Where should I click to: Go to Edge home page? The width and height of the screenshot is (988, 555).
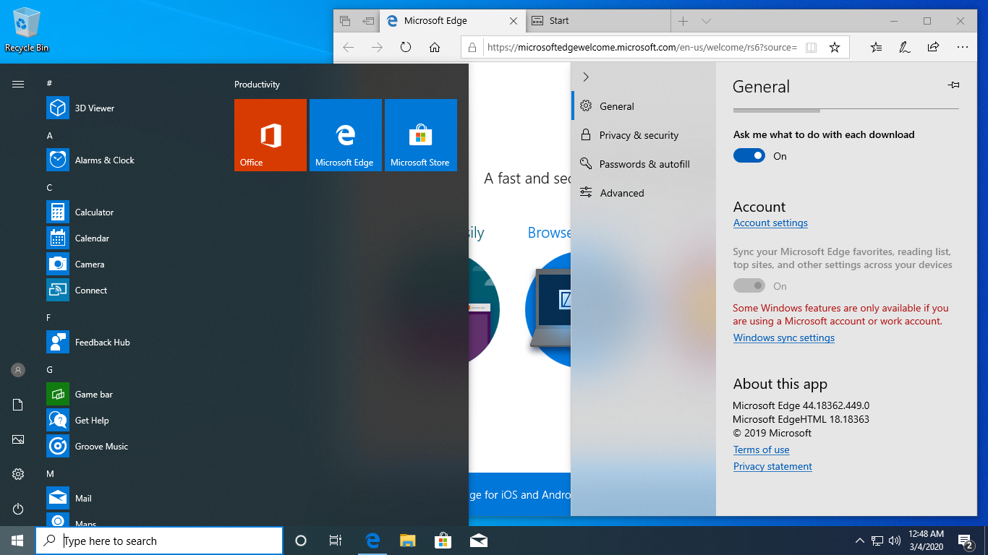coord(435,48)
